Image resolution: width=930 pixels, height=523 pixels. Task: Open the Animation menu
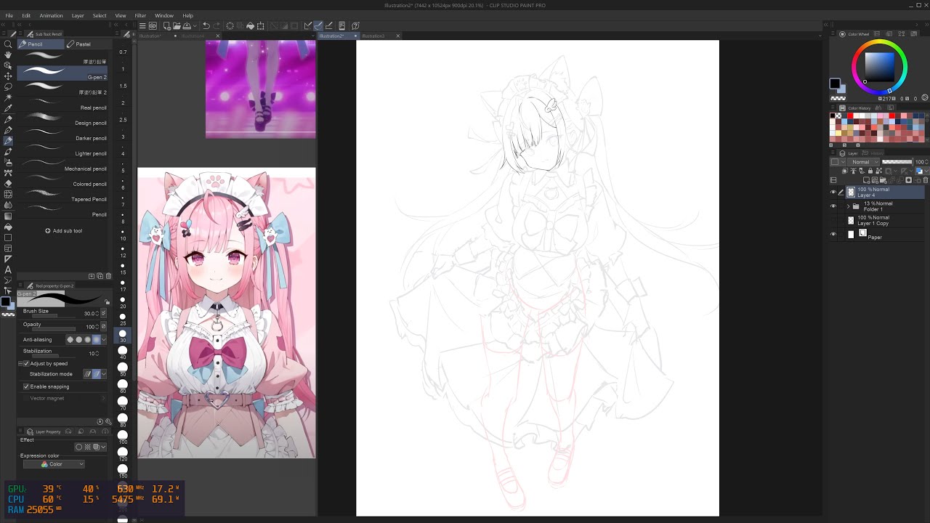click(x=51, y=15)
